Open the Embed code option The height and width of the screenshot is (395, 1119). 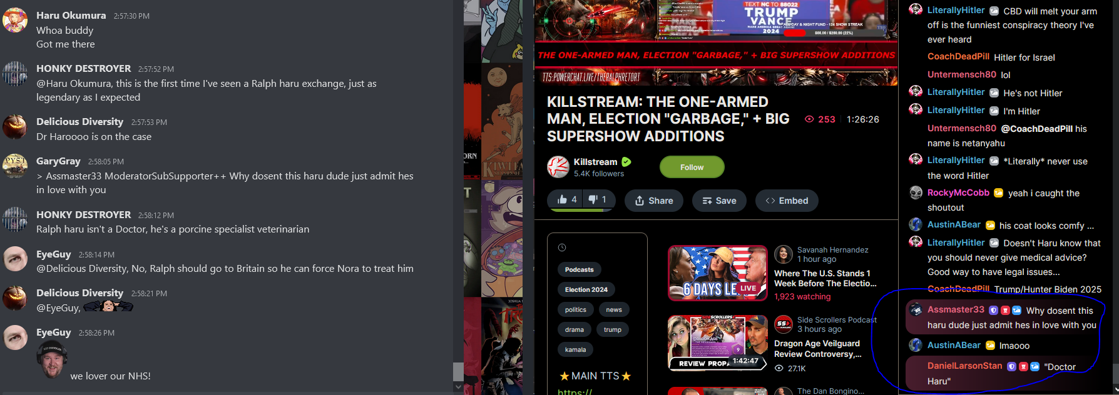787,201
